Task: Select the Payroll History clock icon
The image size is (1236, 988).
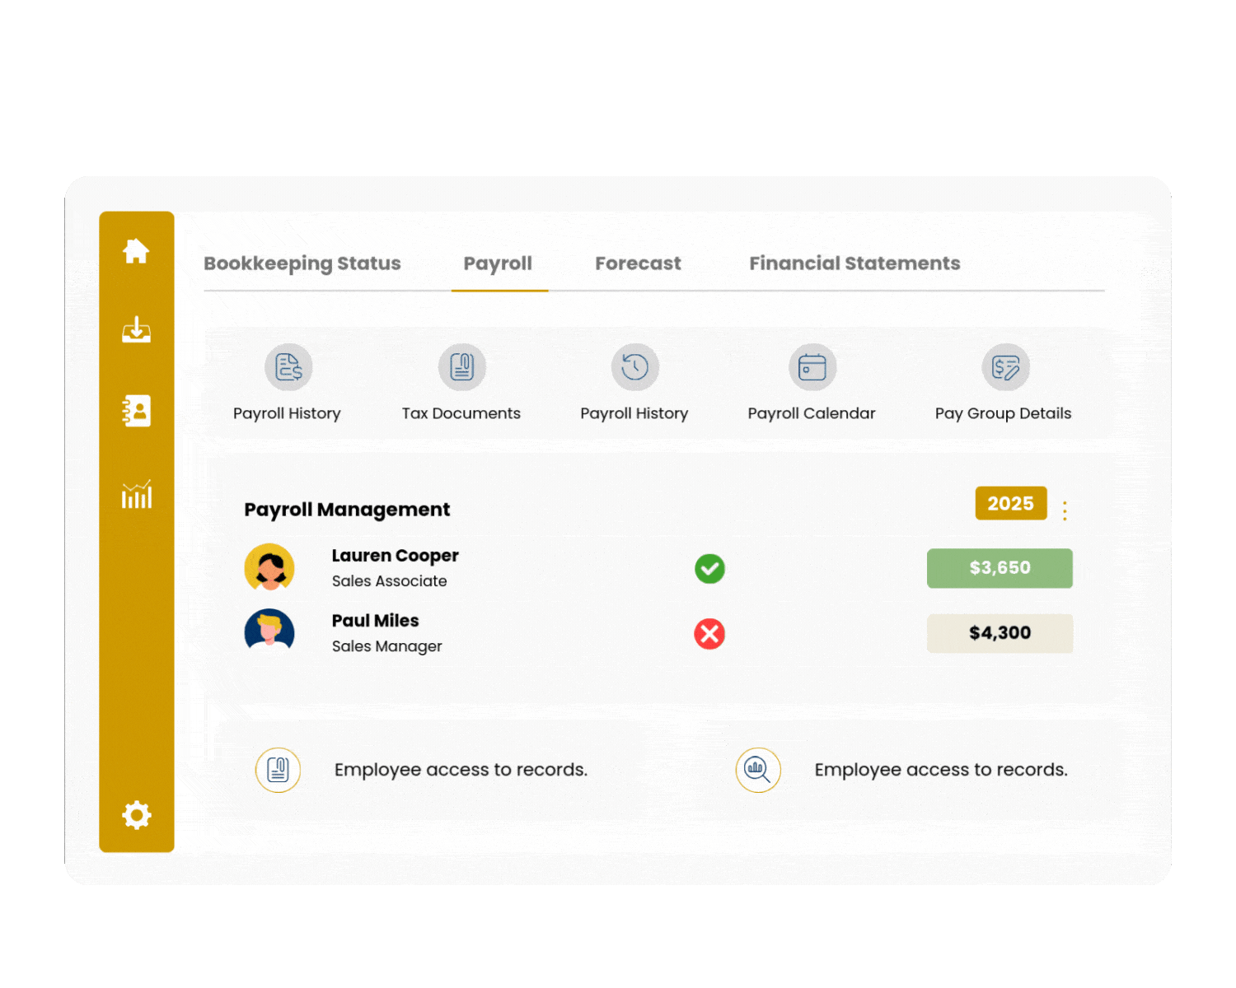Action: click(x=634, y=366)
